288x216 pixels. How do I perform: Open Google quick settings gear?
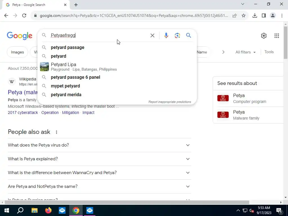[x=264, y=36]
